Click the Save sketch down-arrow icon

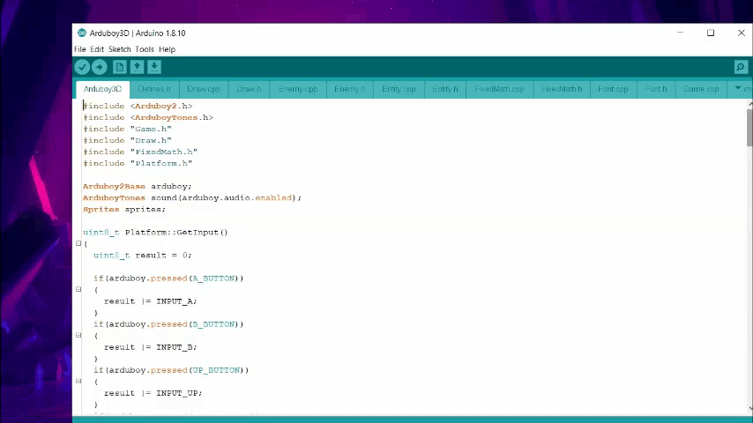153,67
